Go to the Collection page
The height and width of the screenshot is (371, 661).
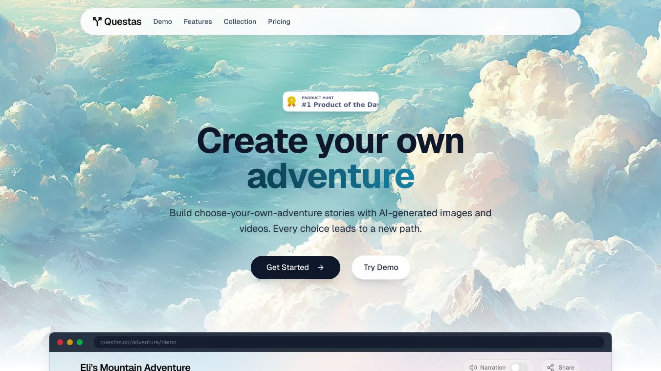[240, 21]
